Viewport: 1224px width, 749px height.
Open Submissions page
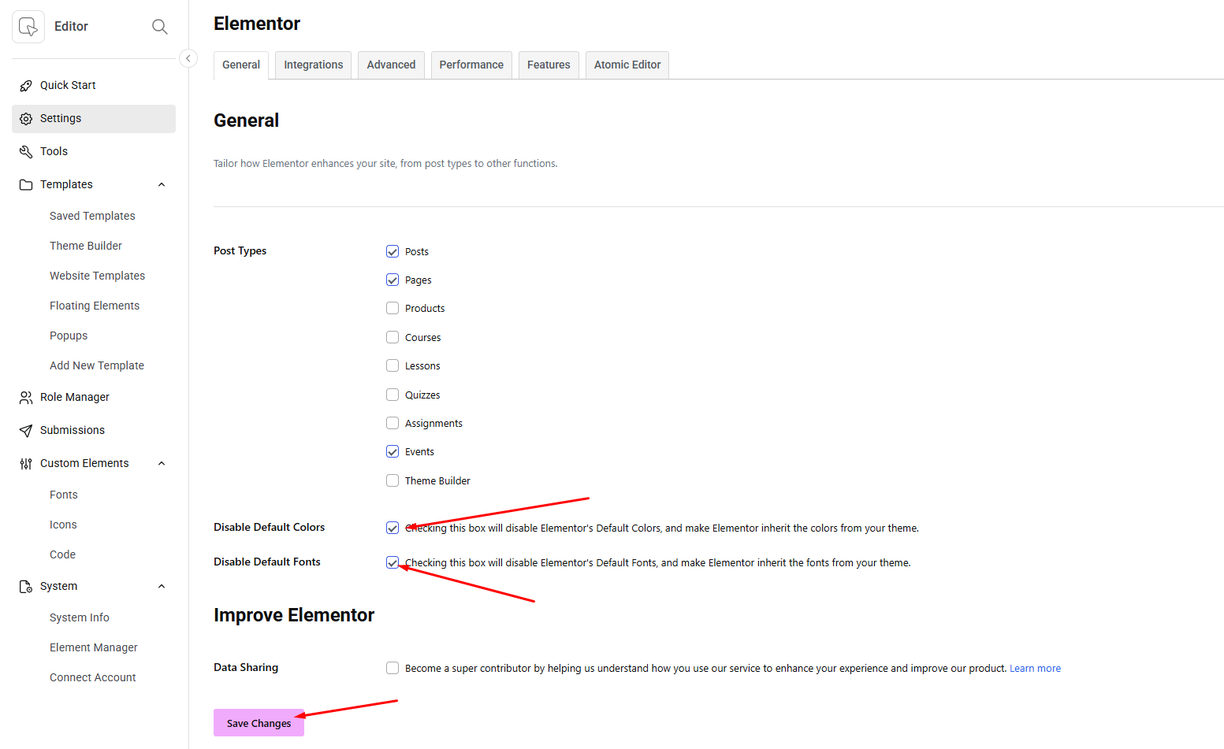(73, 430)
